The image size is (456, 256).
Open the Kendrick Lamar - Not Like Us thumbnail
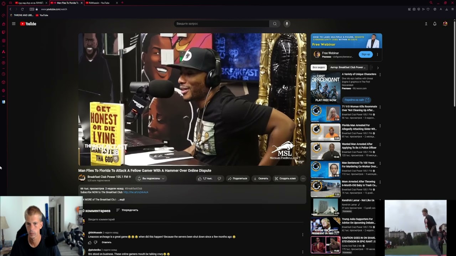click(326, 207)
